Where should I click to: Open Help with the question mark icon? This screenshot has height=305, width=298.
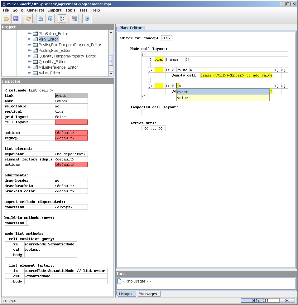point(87,19)
